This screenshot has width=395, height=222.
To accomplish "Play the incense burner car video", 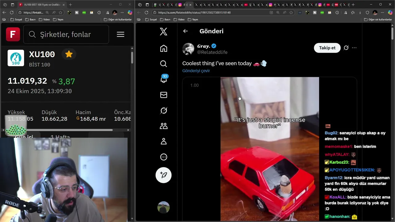I will (x=269, y=149).
